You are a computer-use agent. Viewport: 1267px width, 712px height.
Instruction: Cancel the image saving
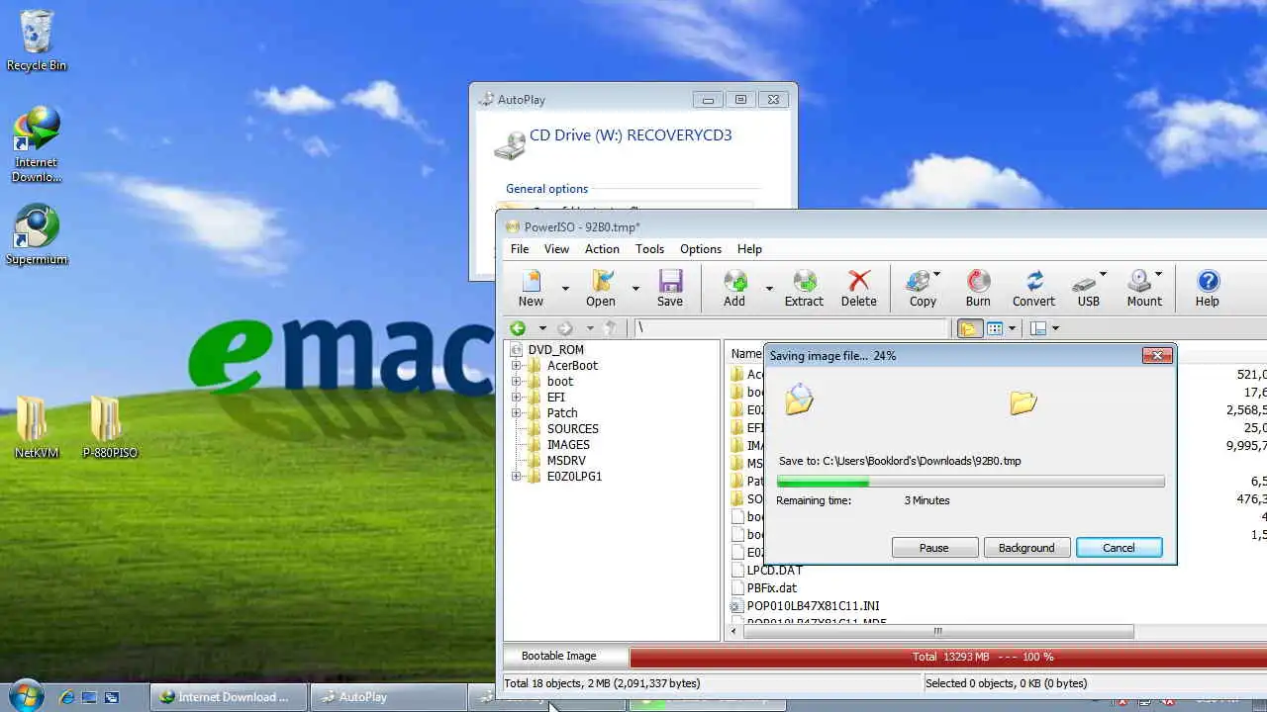click(x=1119, y=548)
